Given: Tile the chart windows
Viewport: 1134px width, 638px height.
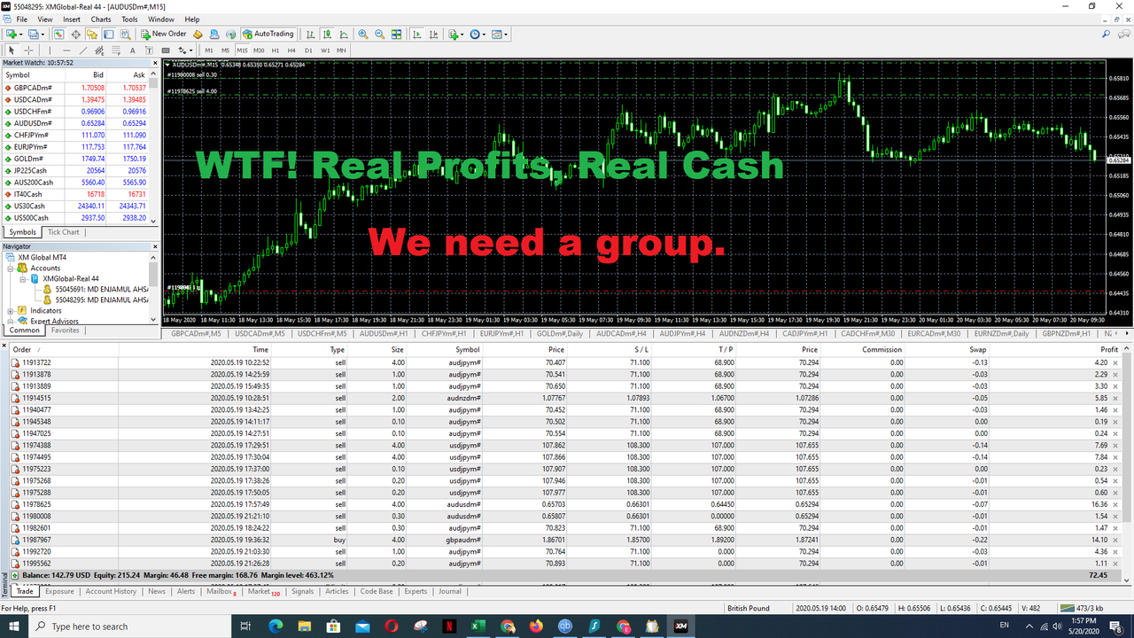Looking at the screenshot, I should [395, 34].
